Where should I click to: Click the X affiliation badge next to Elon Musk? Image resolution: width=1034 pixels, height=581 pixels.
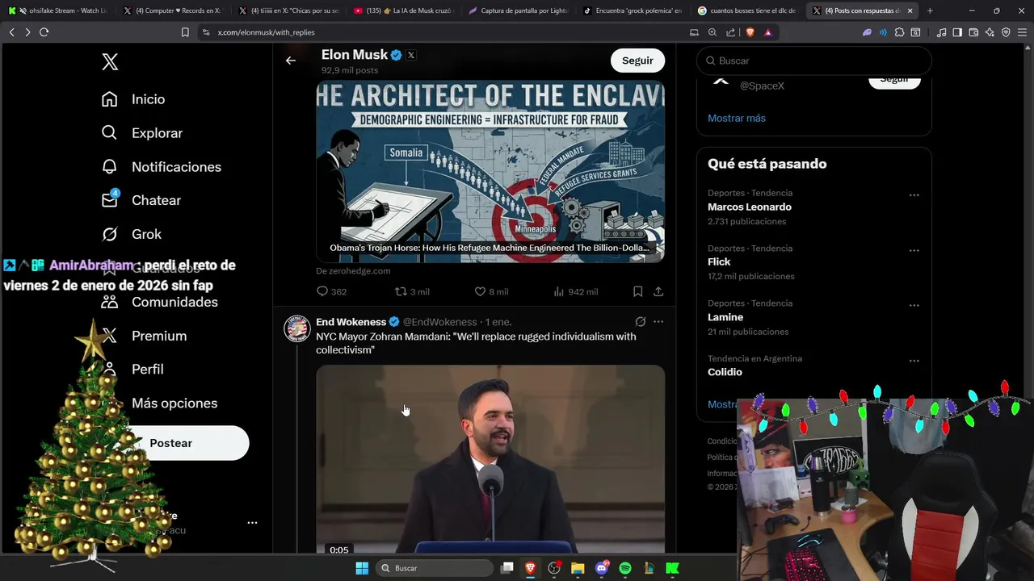point(411,55)
